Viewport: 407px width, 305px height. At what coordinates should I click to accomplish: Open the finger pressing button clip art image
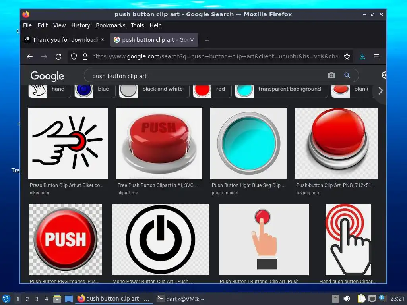click(x=68, y=143)
